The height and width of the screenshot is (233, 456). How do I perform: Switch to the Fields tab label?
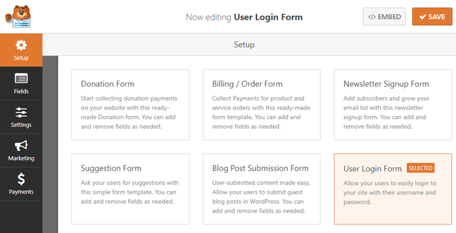[21, 91]
